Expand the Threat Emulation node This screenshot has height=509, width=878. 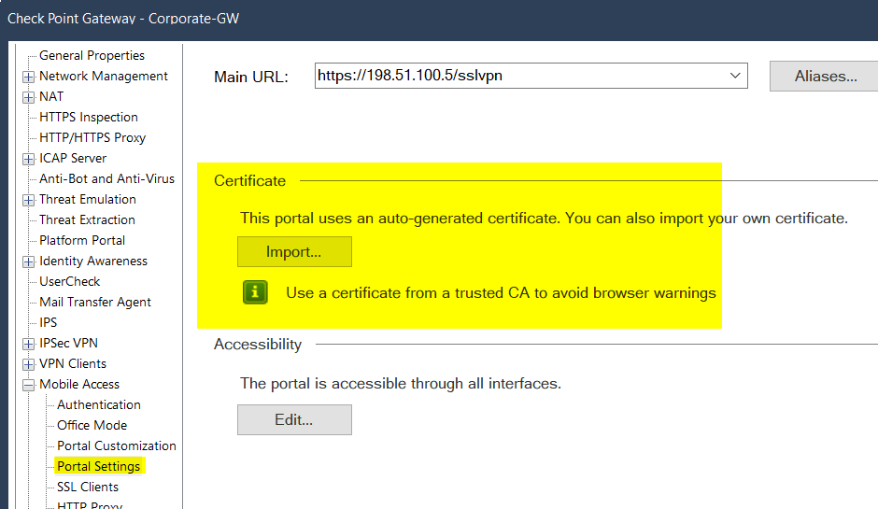29,200
